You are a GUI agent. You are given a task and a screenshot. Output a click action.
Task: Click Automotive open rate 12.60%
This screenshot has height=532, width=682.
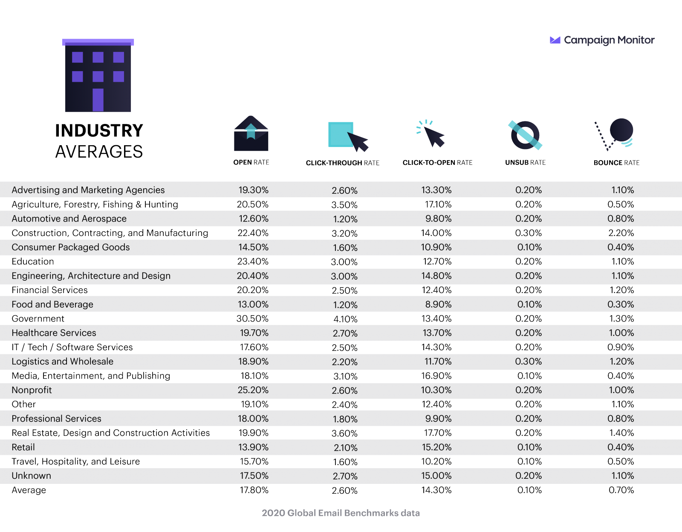tap(254, 219)
